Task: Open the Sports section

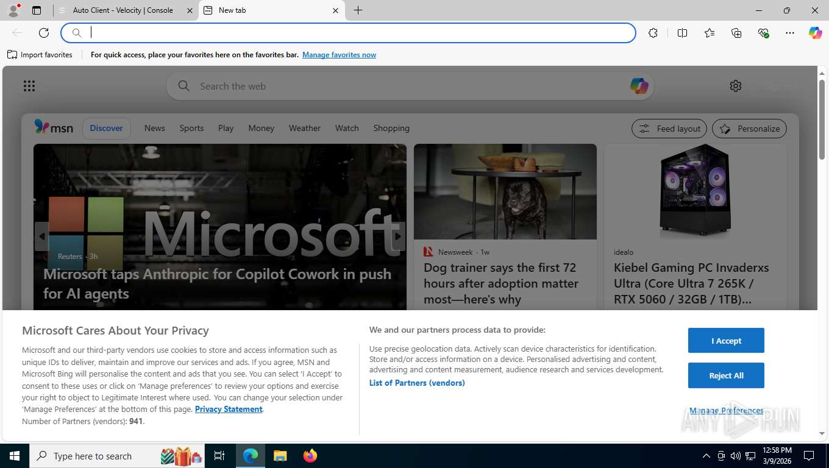Action: [x=191, y=128]
